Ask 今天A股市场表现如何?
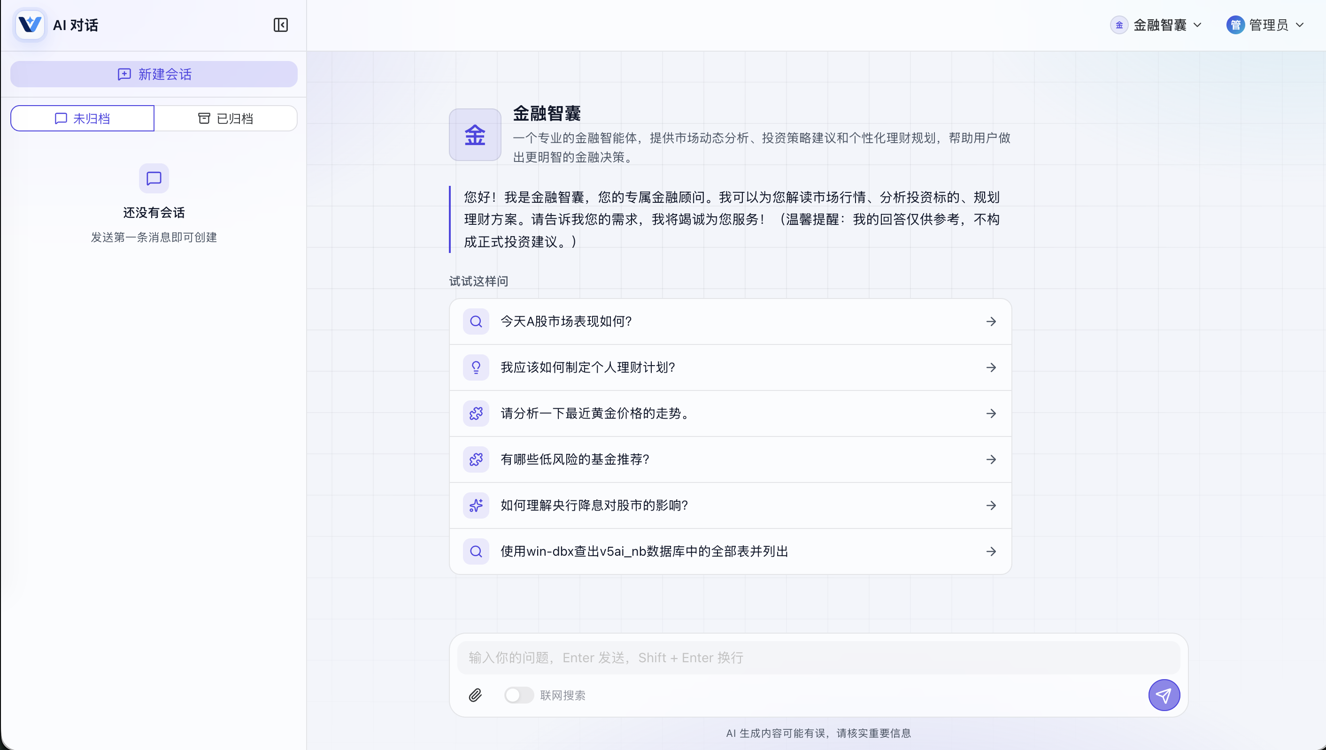The width and height of the screenshot is (1326, 750). pos(730,321)
